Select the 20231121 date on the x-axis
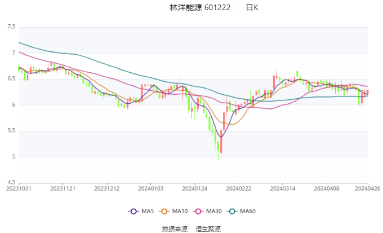The height and width of the screenshot is (233, 383). [x=63, y=188]
